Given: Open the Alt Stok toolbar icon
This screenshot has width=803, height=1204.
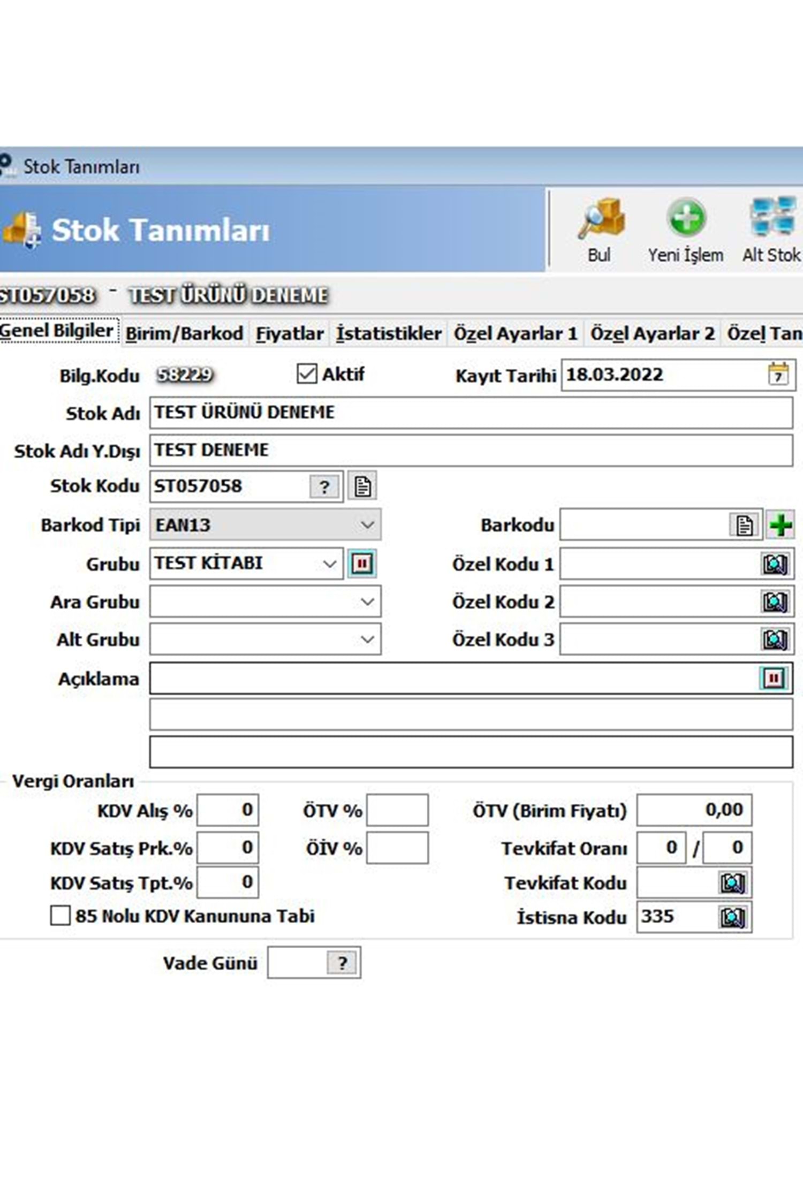Looking at the screenshot, I should click(772, 218).
